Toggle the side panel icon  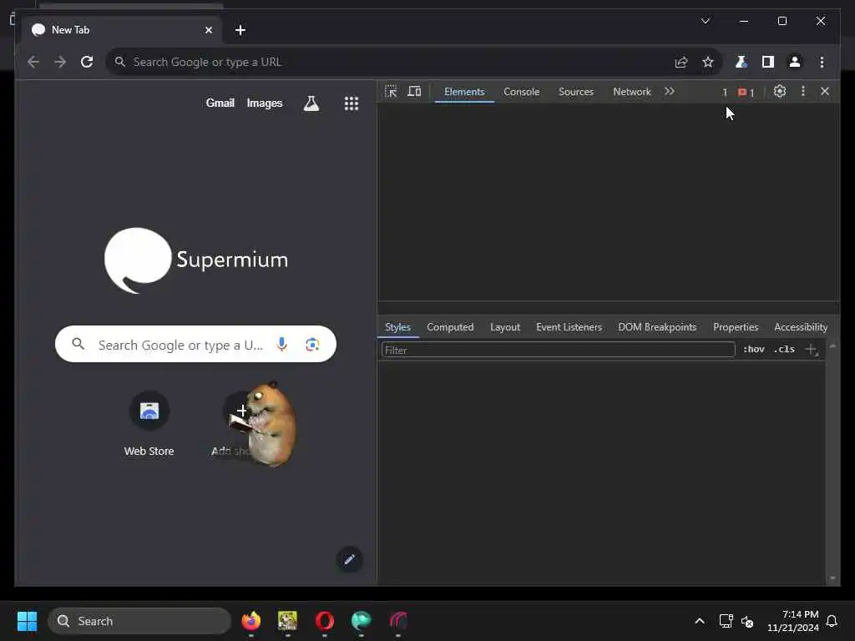tap(768, 62)
